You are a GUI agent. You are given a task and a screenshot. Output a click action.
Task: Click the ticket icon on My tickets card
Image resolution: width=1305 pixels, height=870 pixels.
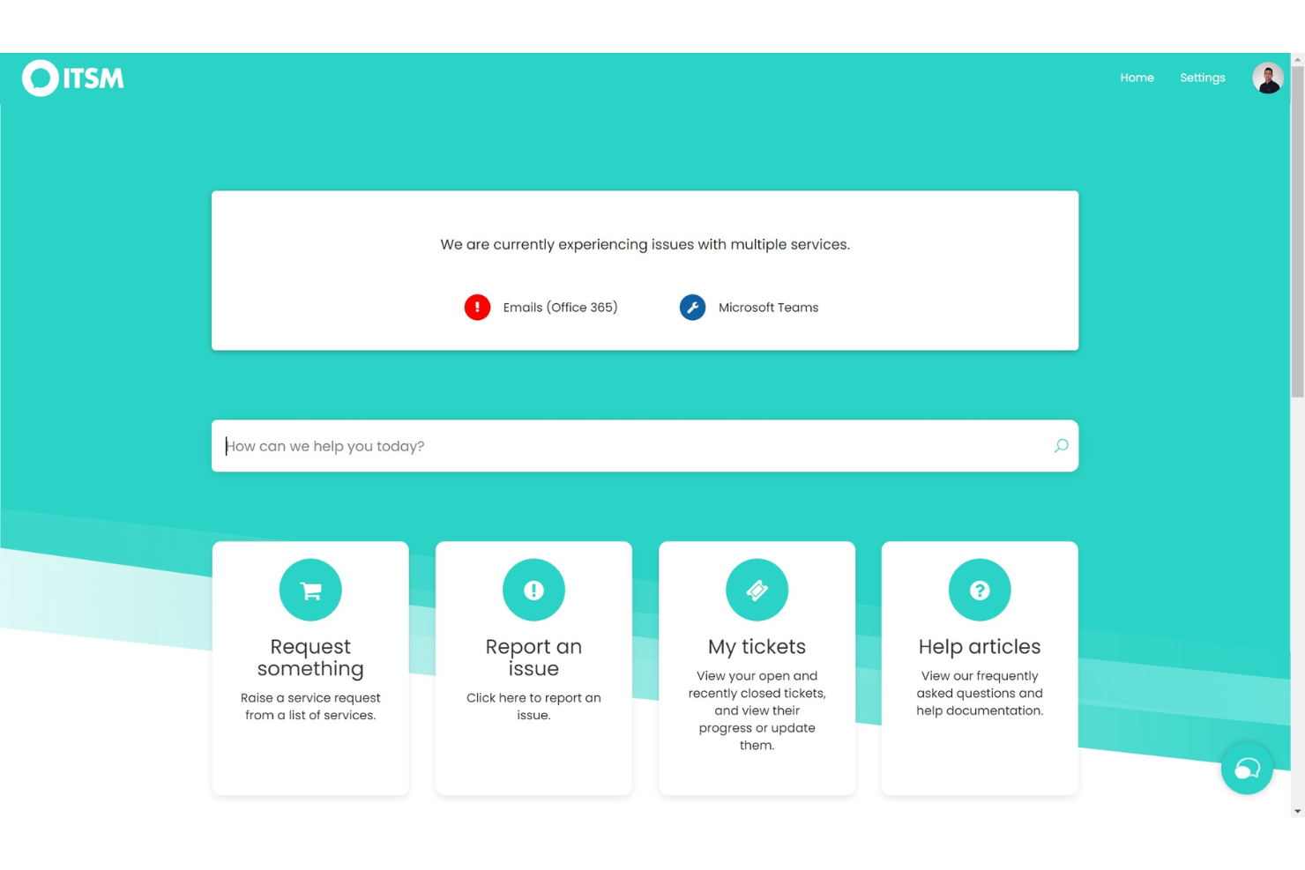(x=757, y=589)
